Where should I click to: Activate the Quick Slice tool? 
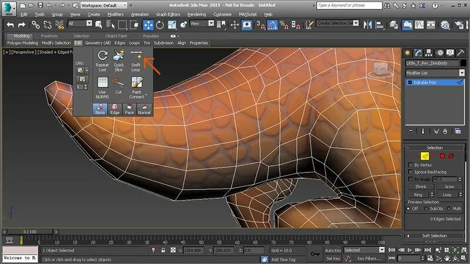[x=119, y=61]
